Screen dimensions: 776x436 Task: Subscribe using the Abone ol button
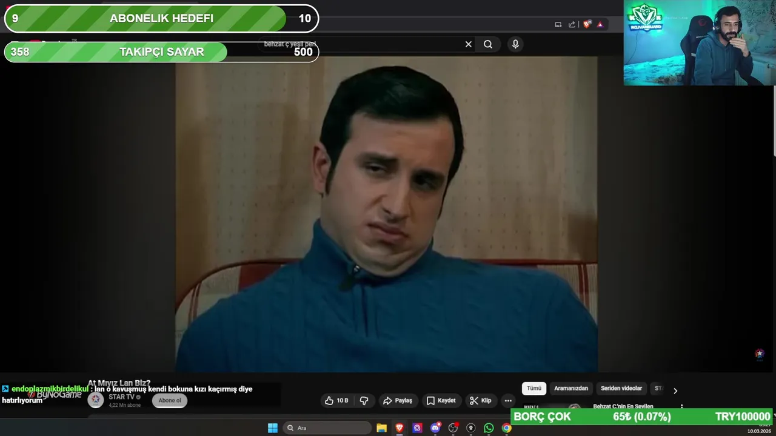[x=170, y=400]
